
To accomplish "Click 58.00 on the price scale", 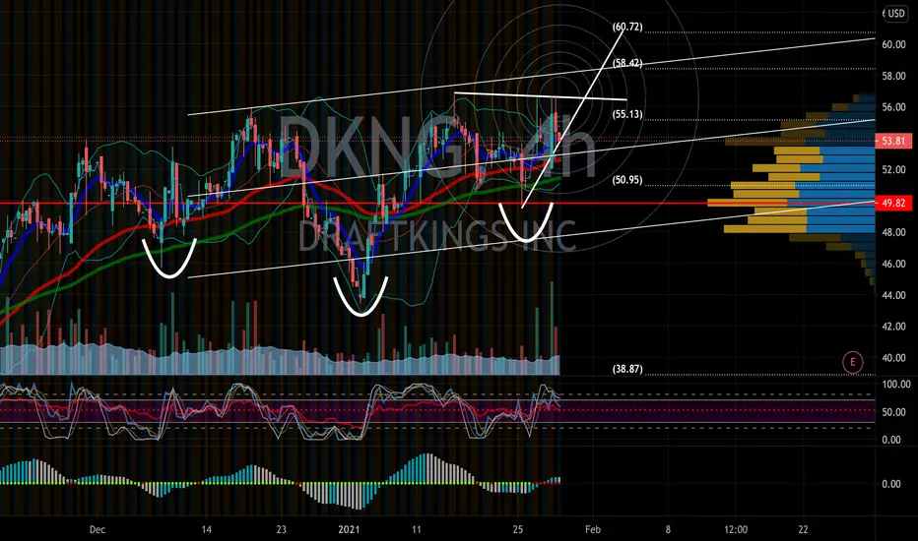I will point(893,76).
